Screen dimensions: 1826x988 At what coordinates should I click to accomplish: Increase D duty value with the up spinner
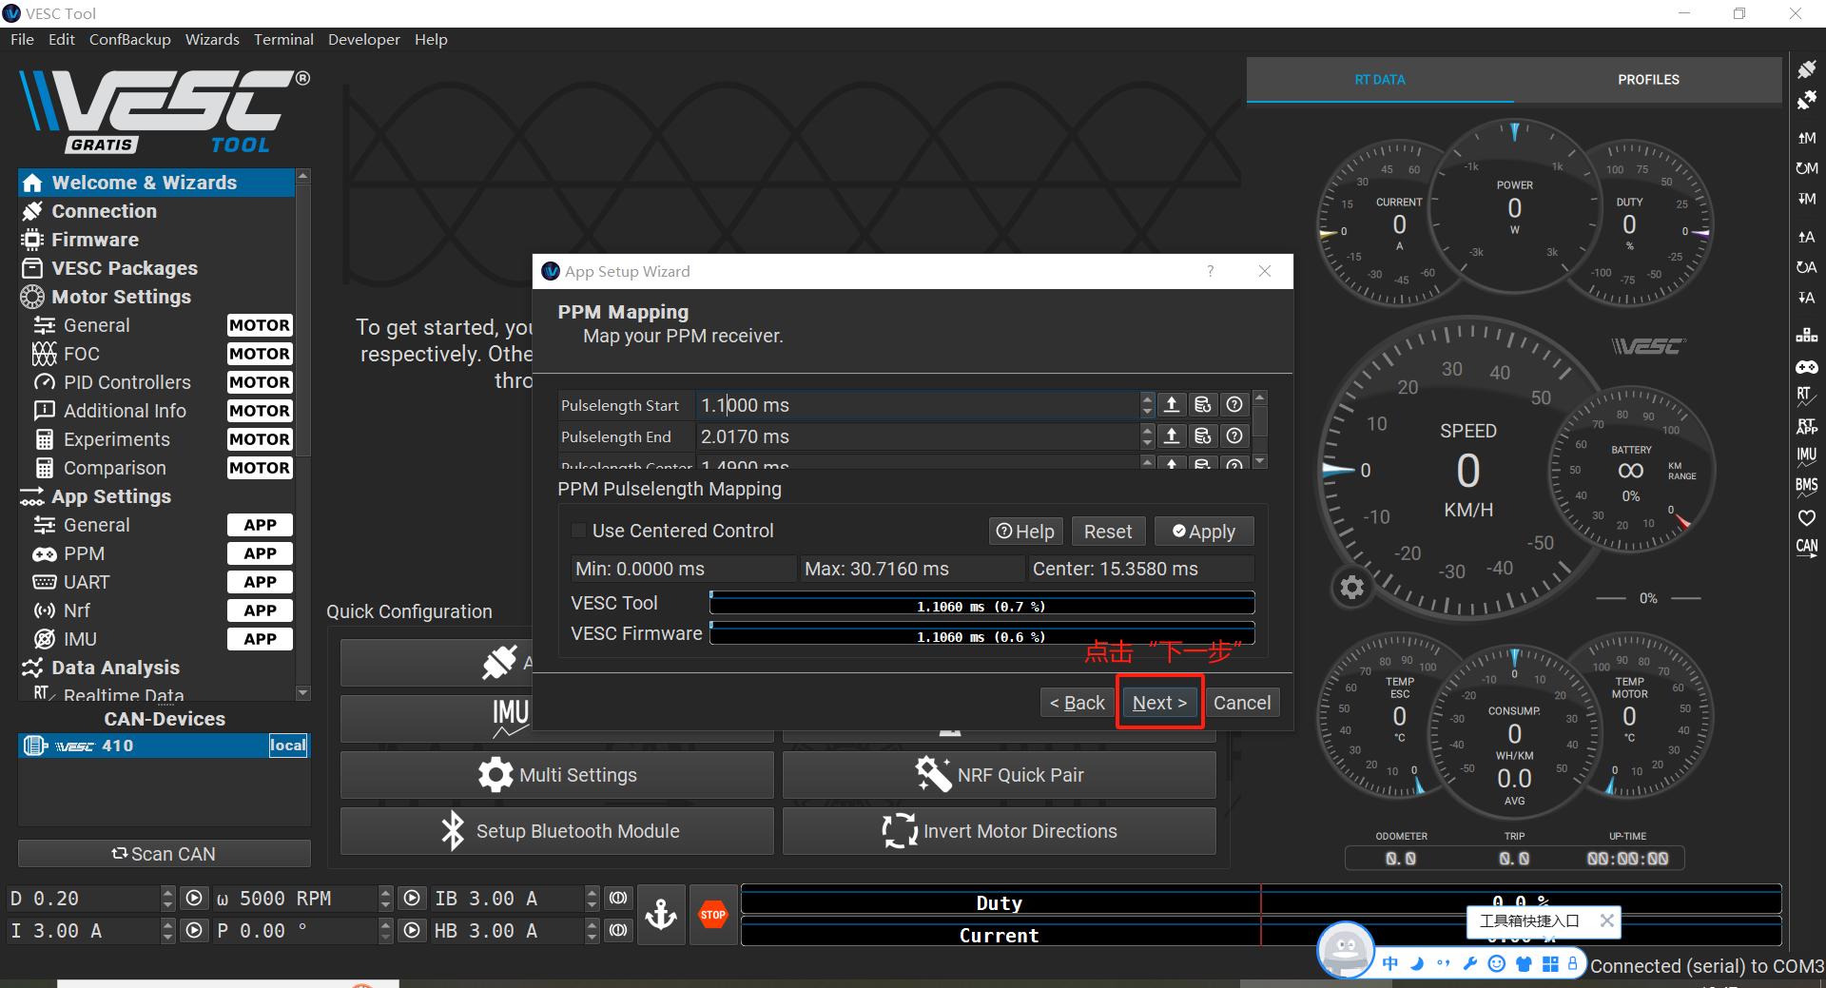168,893
